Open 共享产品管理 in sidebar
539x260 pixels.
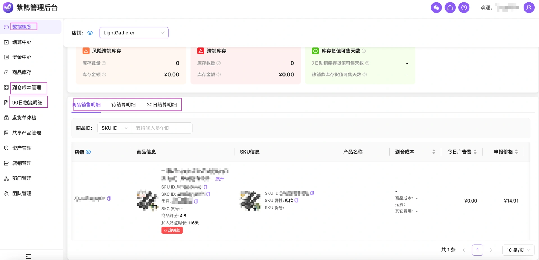click(31, 133)
